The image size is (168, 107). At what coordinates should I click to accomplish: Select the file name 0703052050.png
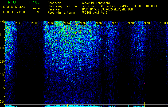(14, 7)
